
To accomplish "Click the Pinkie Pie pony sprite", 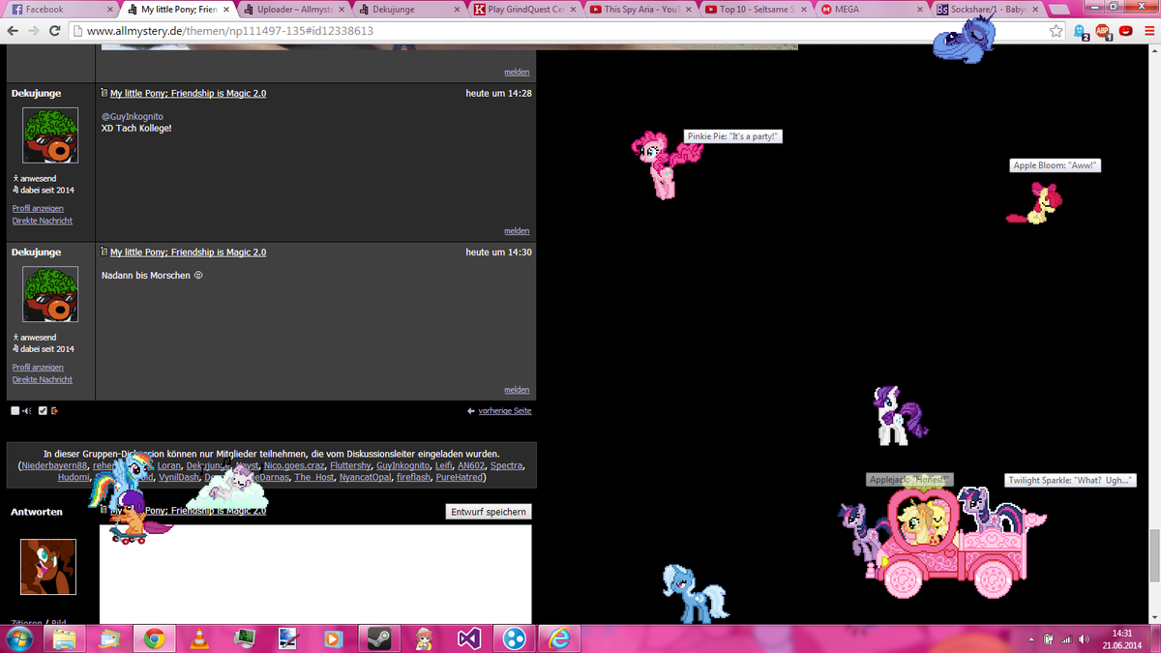I will pyautogui.click(x=667, y=164).
